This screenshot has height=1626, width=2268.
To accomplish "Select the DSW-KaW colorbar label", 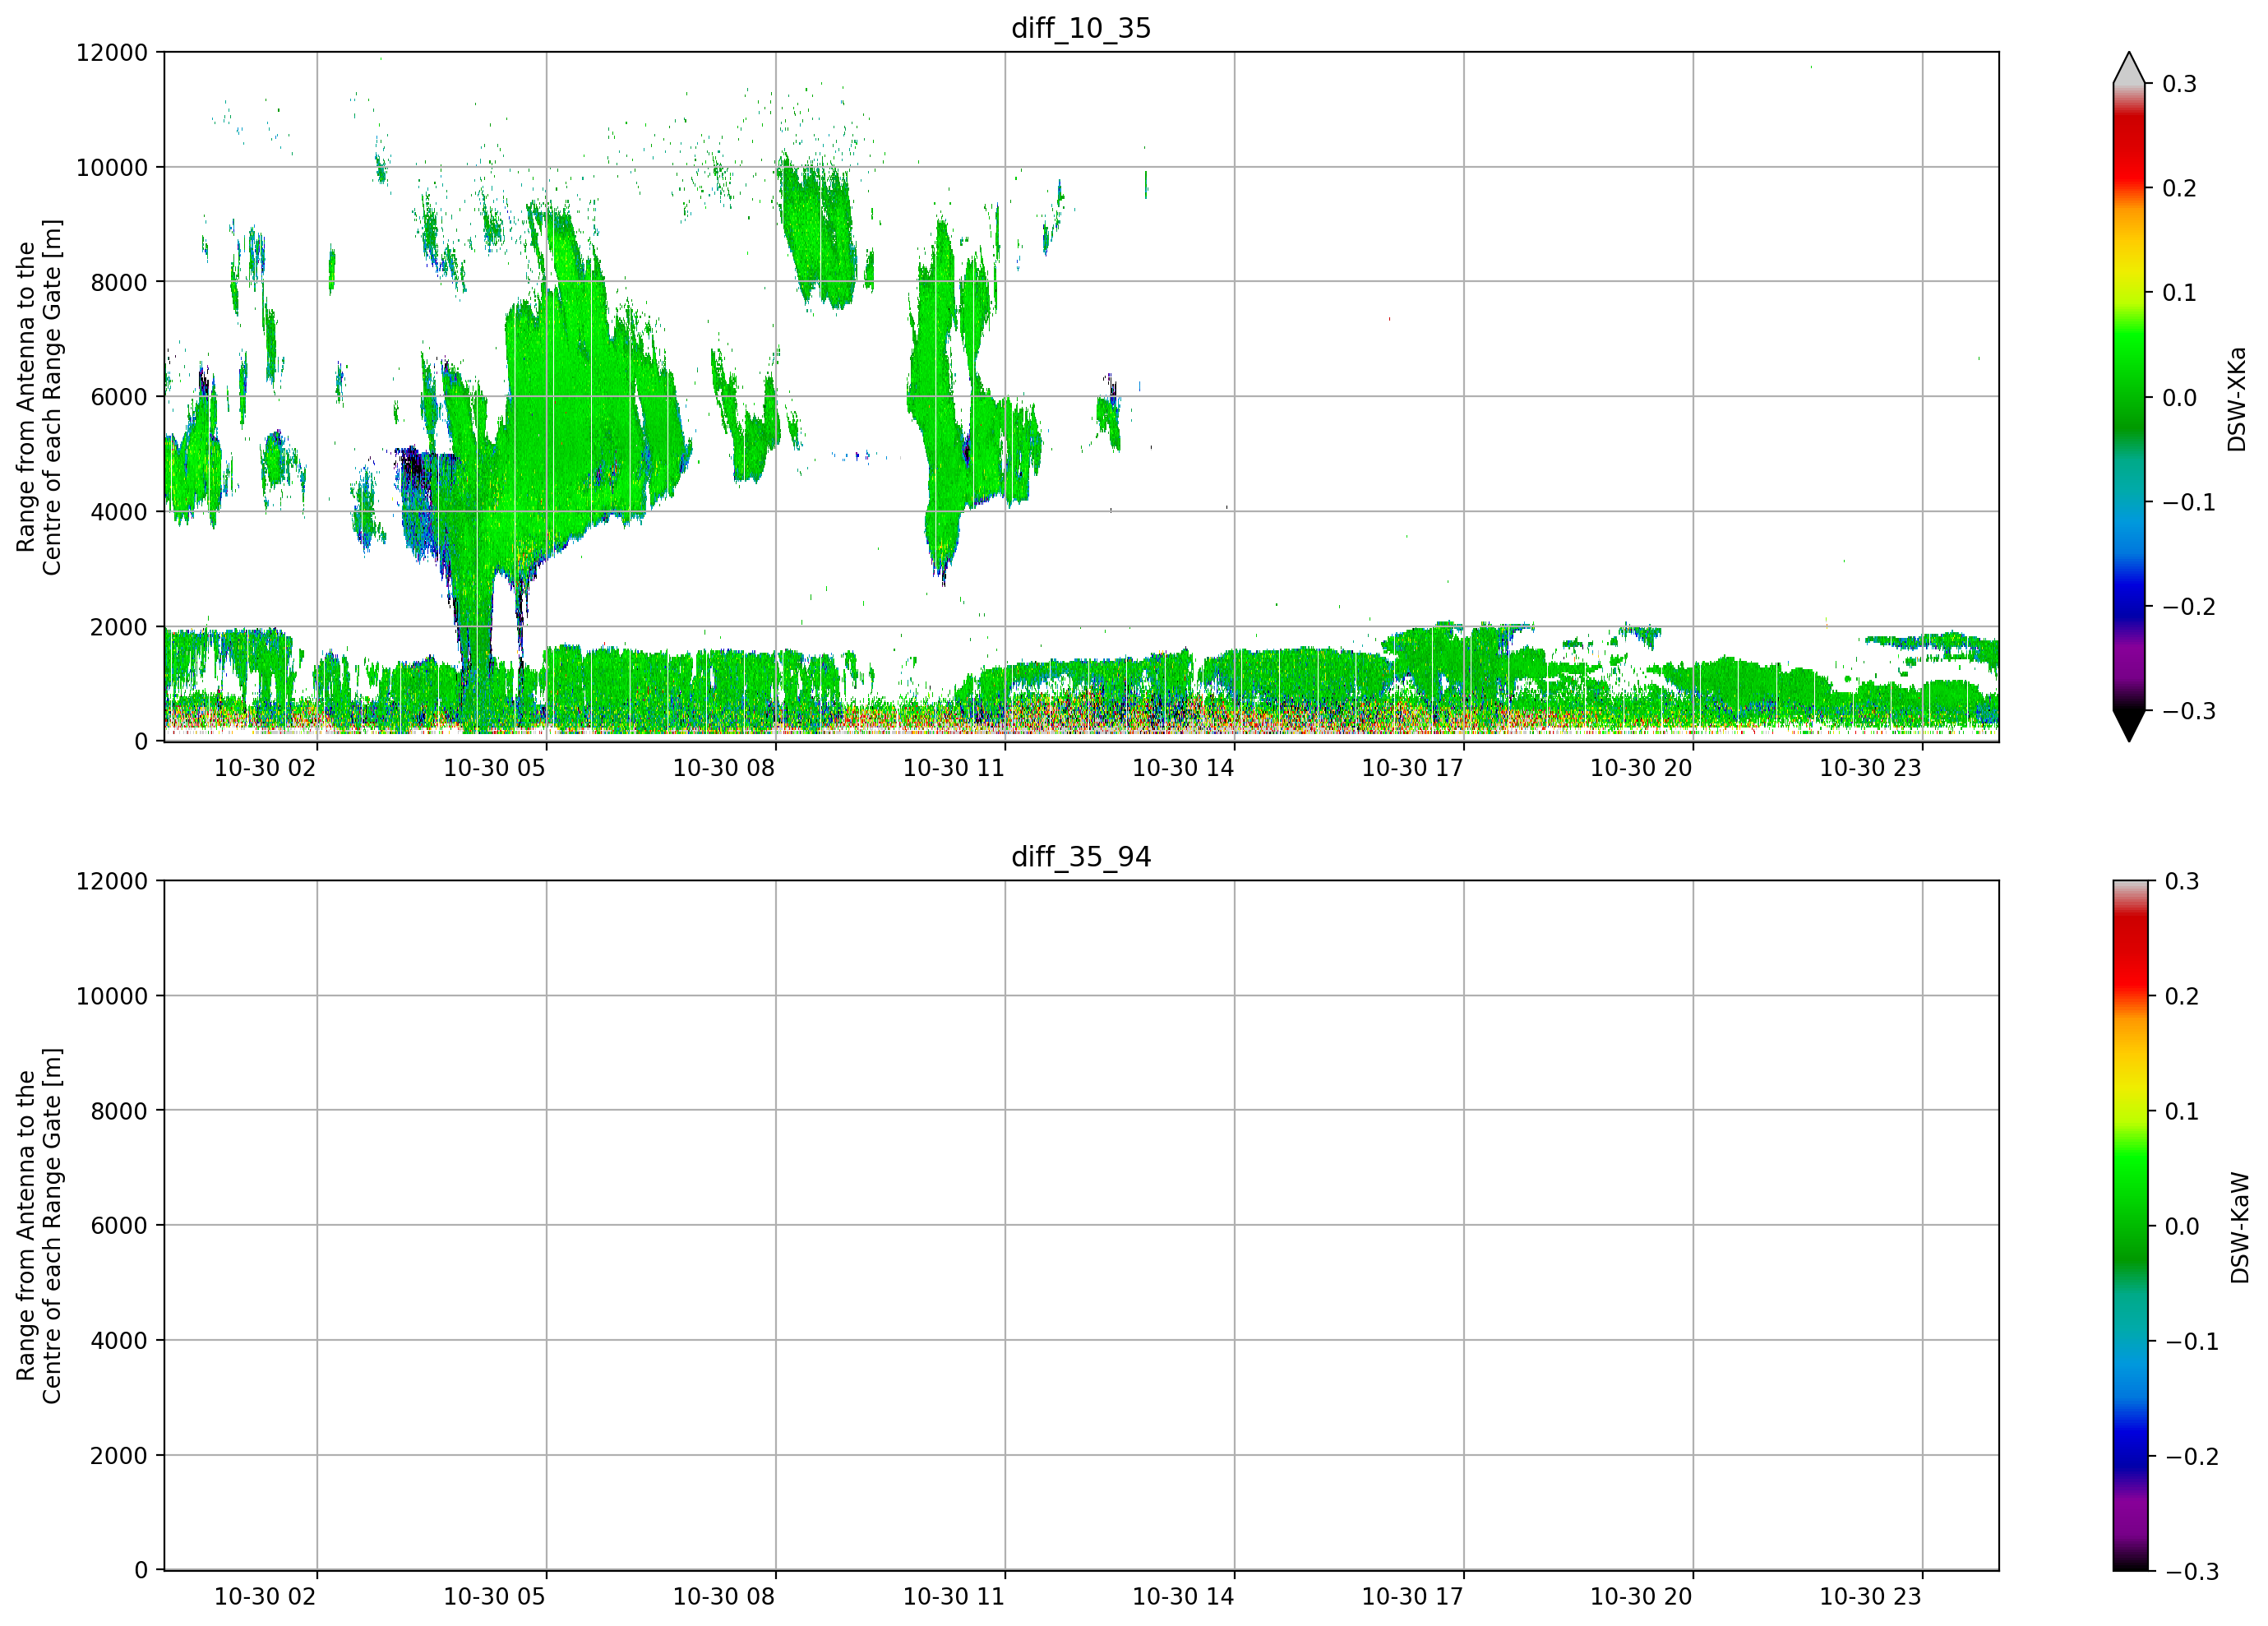I will pos(2240,1228).
